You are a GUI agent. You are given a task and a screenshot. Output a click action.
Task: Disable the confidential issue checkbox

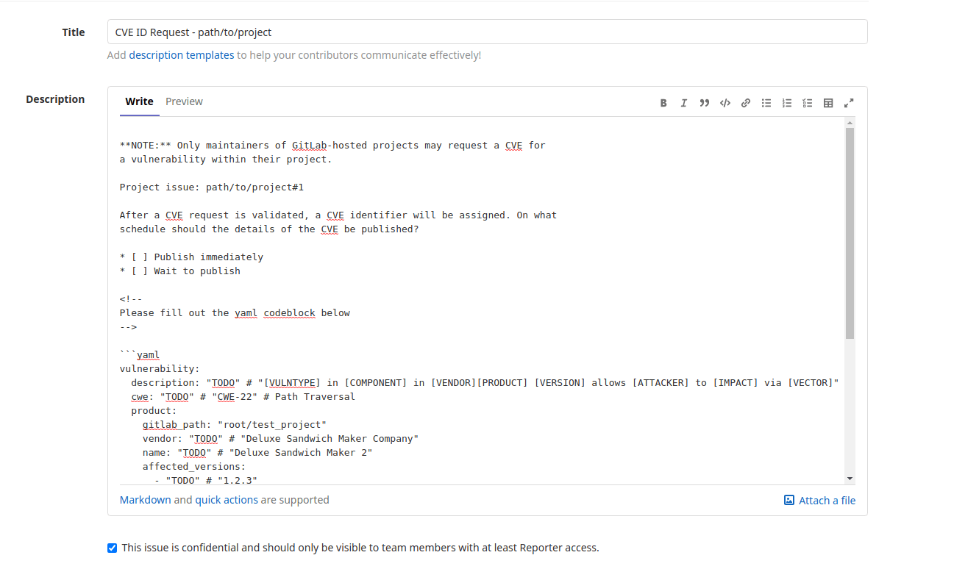click(112, 548)
